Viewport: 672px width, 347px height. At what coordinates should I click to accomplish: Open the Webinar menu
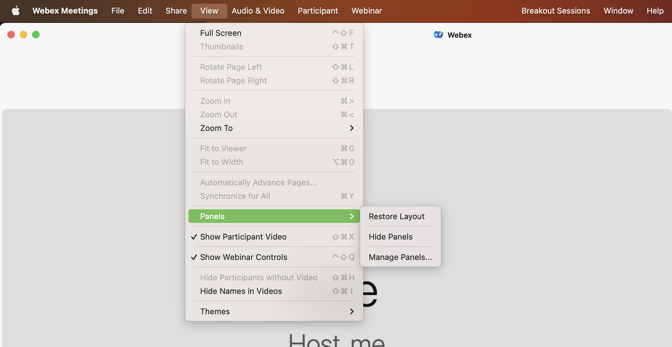(367, 11)
